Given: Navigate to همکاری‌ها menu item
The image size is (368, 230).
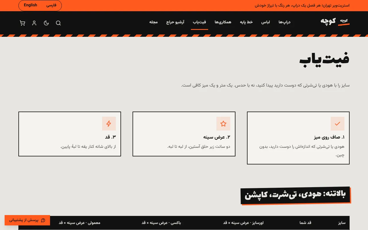Looking at the screenshot, I should pos(223,22).
